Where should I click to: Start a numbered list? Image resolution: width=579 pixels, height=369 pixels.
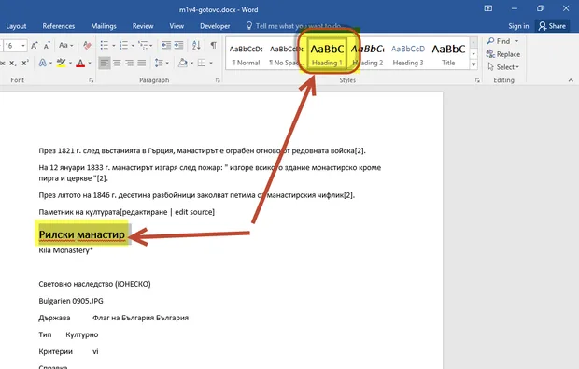[x=123, y=46]
